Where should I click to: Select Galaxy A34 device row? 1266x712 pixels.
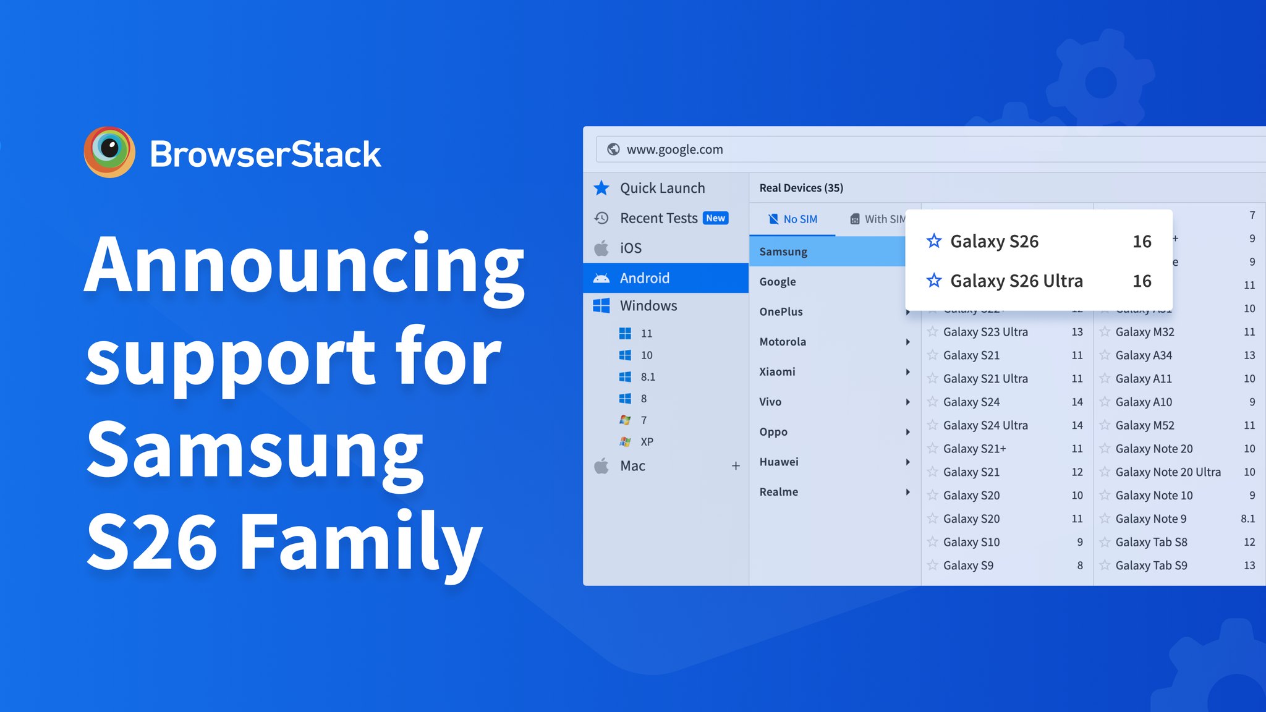[1179, 355]
